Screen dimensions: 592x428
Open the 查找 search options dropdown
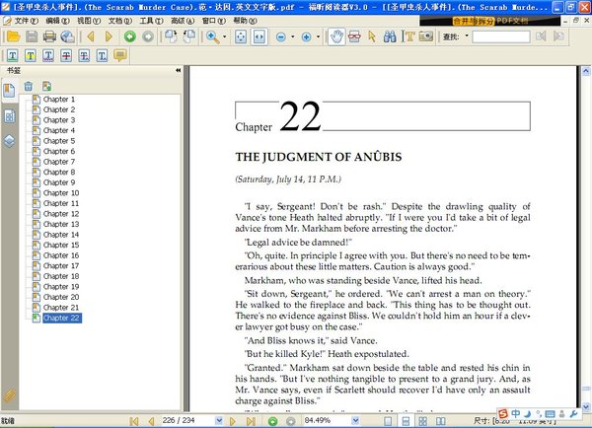[467, 36]
